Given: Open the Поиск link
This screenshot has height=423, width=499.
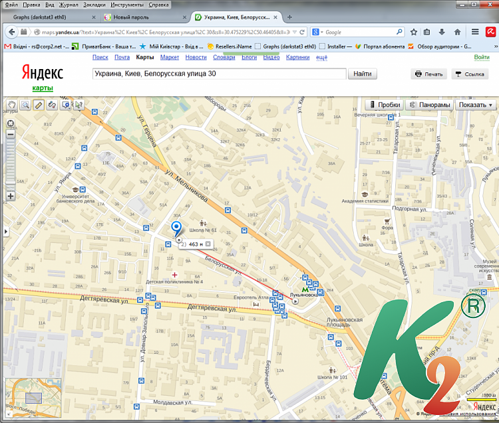Looking at the screenshot, I should (x=100, y=57).
